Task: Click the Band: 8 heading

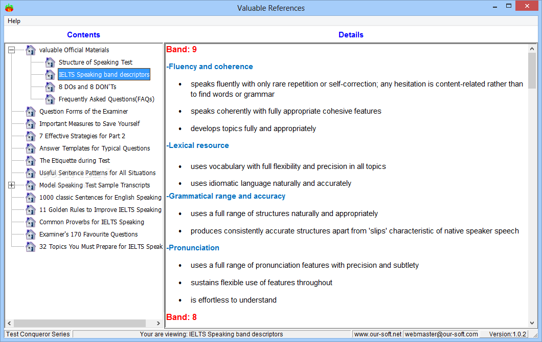Action: (182, 317)
